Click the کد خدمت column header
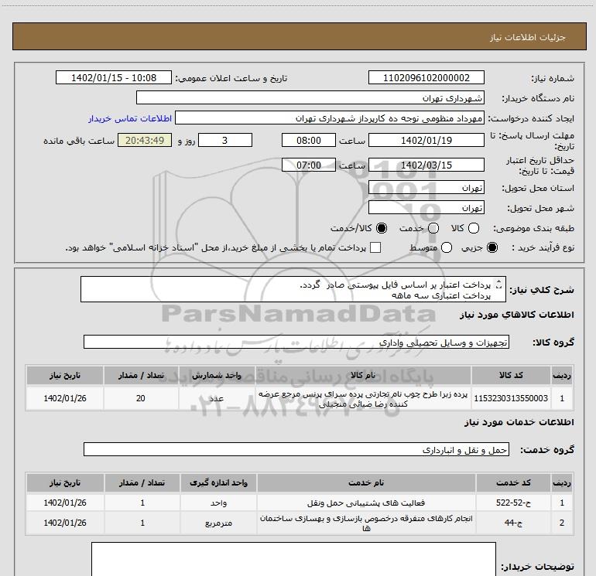Viewport: 596px width, 576px height. 513,482
